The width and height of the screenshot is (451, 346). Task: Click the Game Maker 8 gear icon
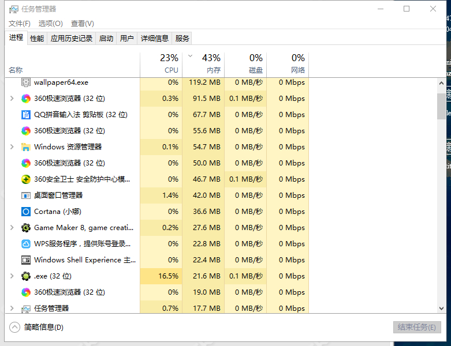coord(26,228)
